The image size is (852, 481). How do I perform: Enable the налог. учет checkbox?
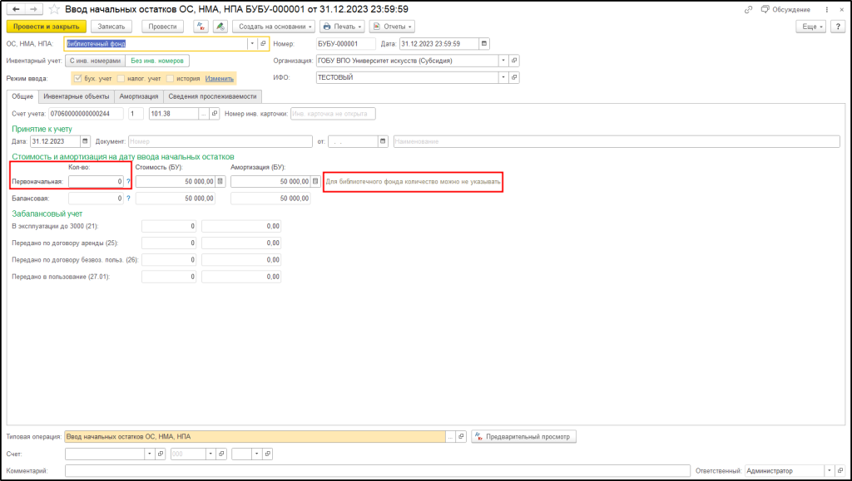(x=121, y=78)
